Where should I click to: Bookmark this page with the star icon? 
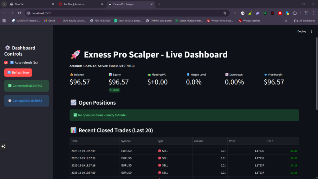[225, 13]
